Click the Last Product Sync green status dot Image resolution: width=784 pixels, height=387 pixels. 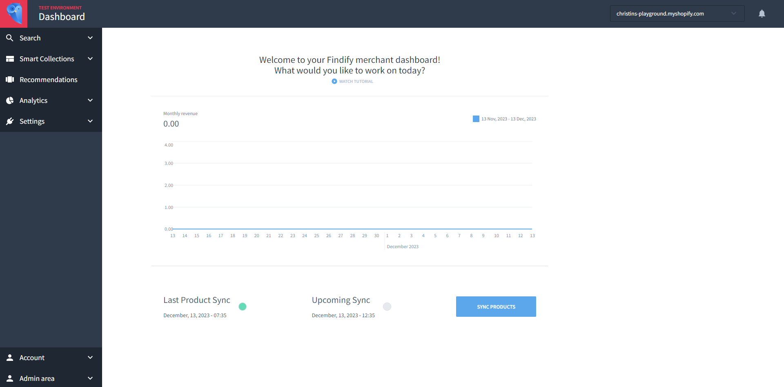(x=243, y=306)
